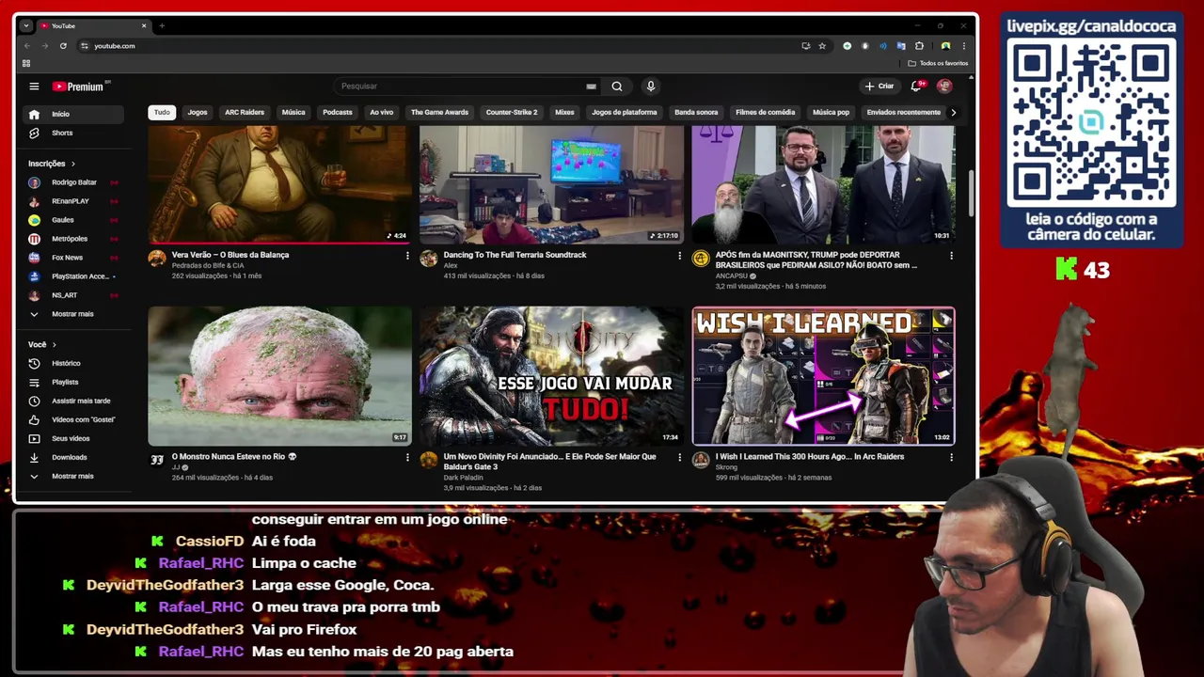Image resolution: width=1204 pixels, height=677 pixels.
Task: Select the Counter-Strike 2 filter chip
Action: pyautogui.click(x=512, y=112)
